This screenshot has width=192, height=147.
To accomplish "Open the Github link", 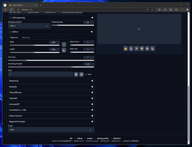I will (x=80, y=138).
